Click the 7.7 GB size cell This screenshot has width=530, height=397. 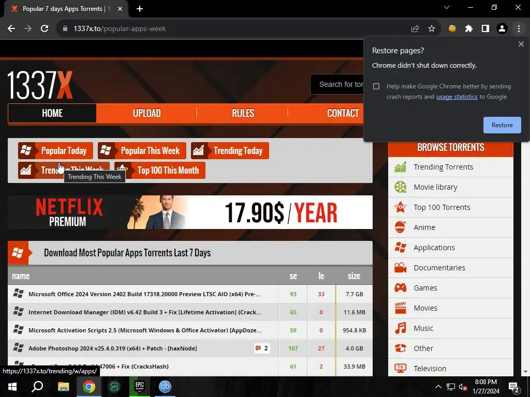pyautogui.click(x=354, y=294)
